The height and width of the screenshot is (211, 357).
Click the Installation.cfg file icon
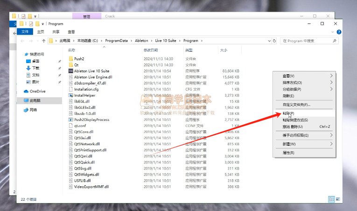pos(70,89)
